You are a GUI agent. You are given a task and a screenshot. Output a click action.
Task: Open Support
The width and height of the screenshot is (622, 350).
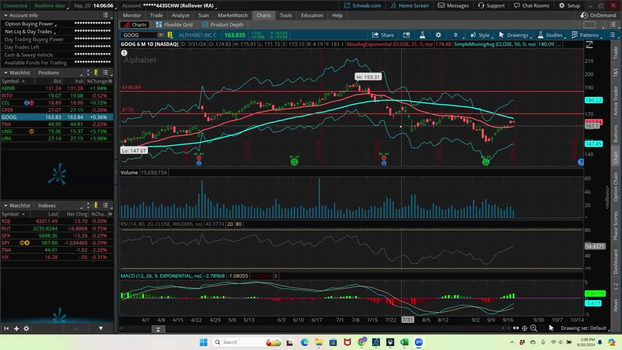(491, 5)
